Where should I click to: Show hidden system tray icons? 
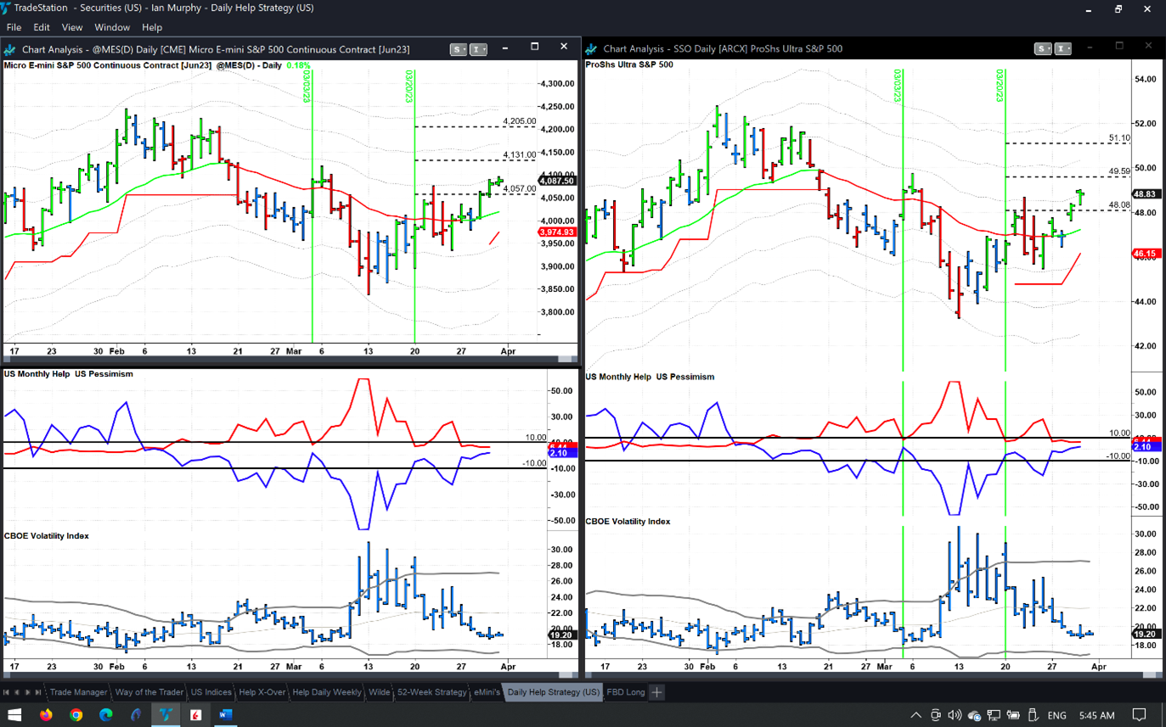(x=915, y=715)
